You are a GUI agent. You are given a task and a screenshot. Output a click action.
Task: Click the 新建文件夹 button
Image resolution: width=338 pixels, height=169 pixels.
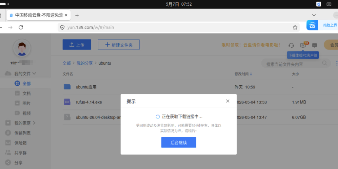point(119,45)
